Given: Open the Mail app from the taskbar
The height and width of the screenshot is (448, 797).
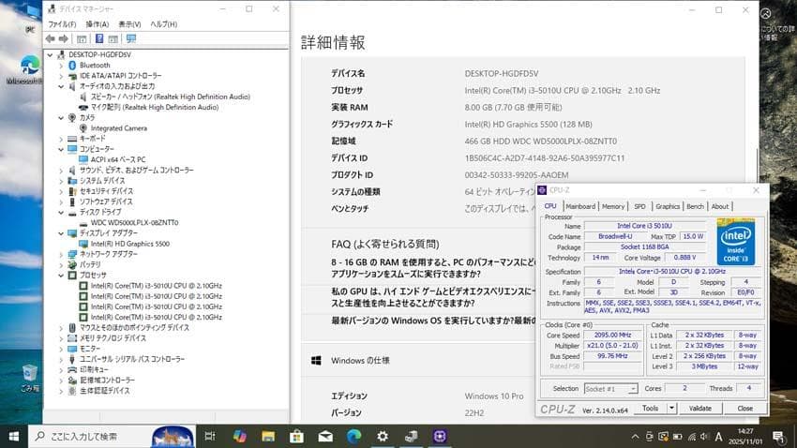Looking at the screenshot, I should (x=325, y=437).
